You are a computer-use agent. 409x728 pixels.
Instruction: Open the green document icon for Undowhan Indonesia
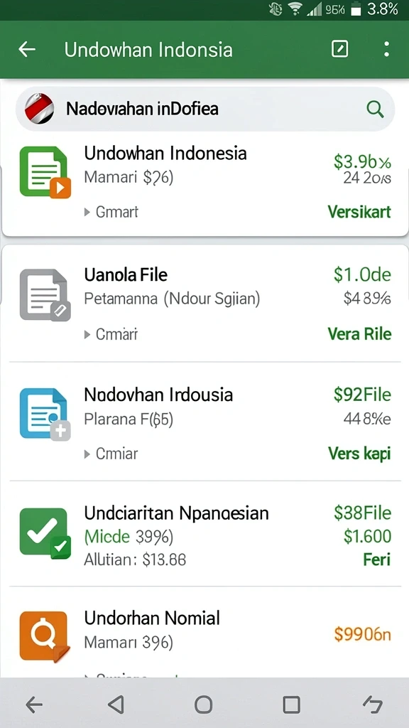tap(45, 172)
